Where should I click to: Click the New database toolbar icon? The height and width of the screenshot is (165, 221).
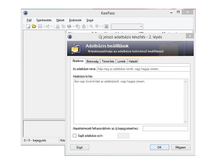coord(28,26)
